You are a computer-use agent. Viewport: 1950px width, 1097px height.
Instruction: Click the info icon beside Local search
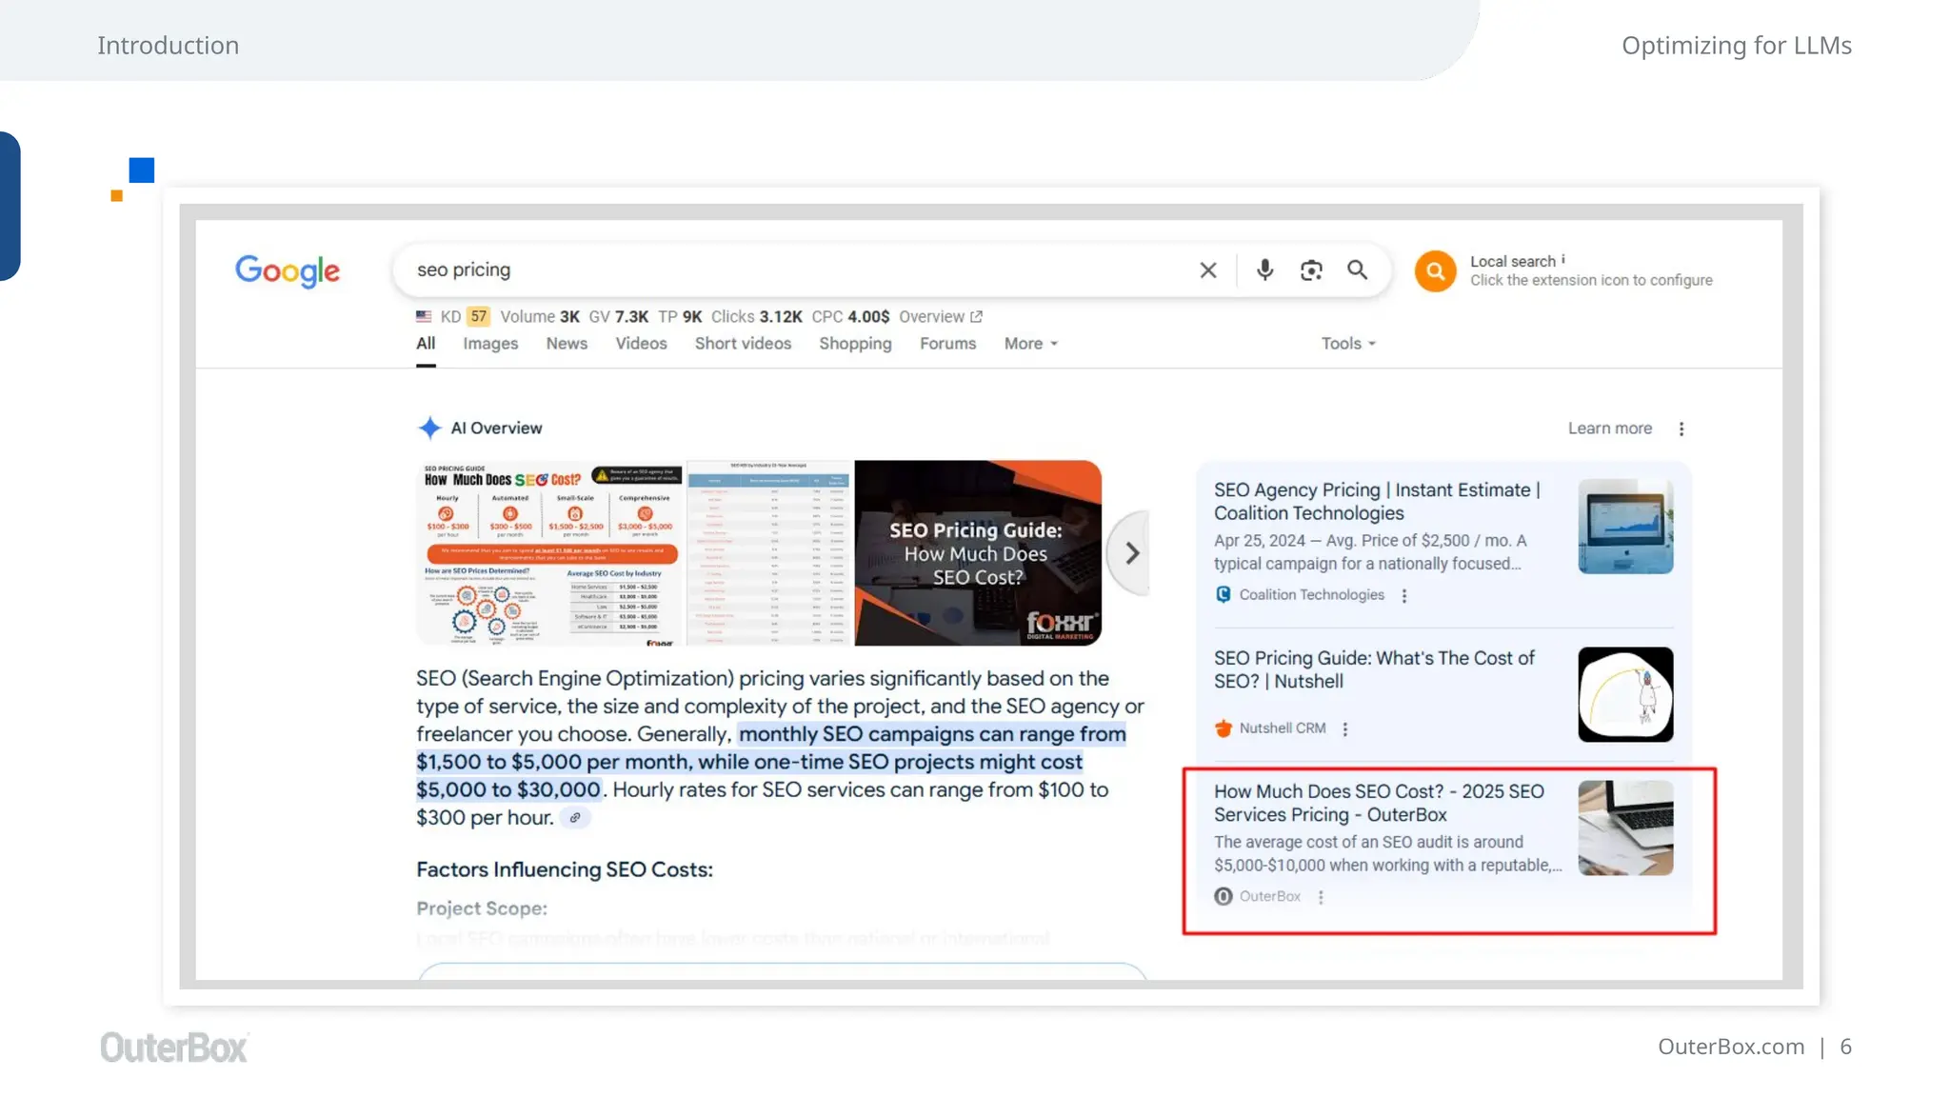pos(1563,259)
